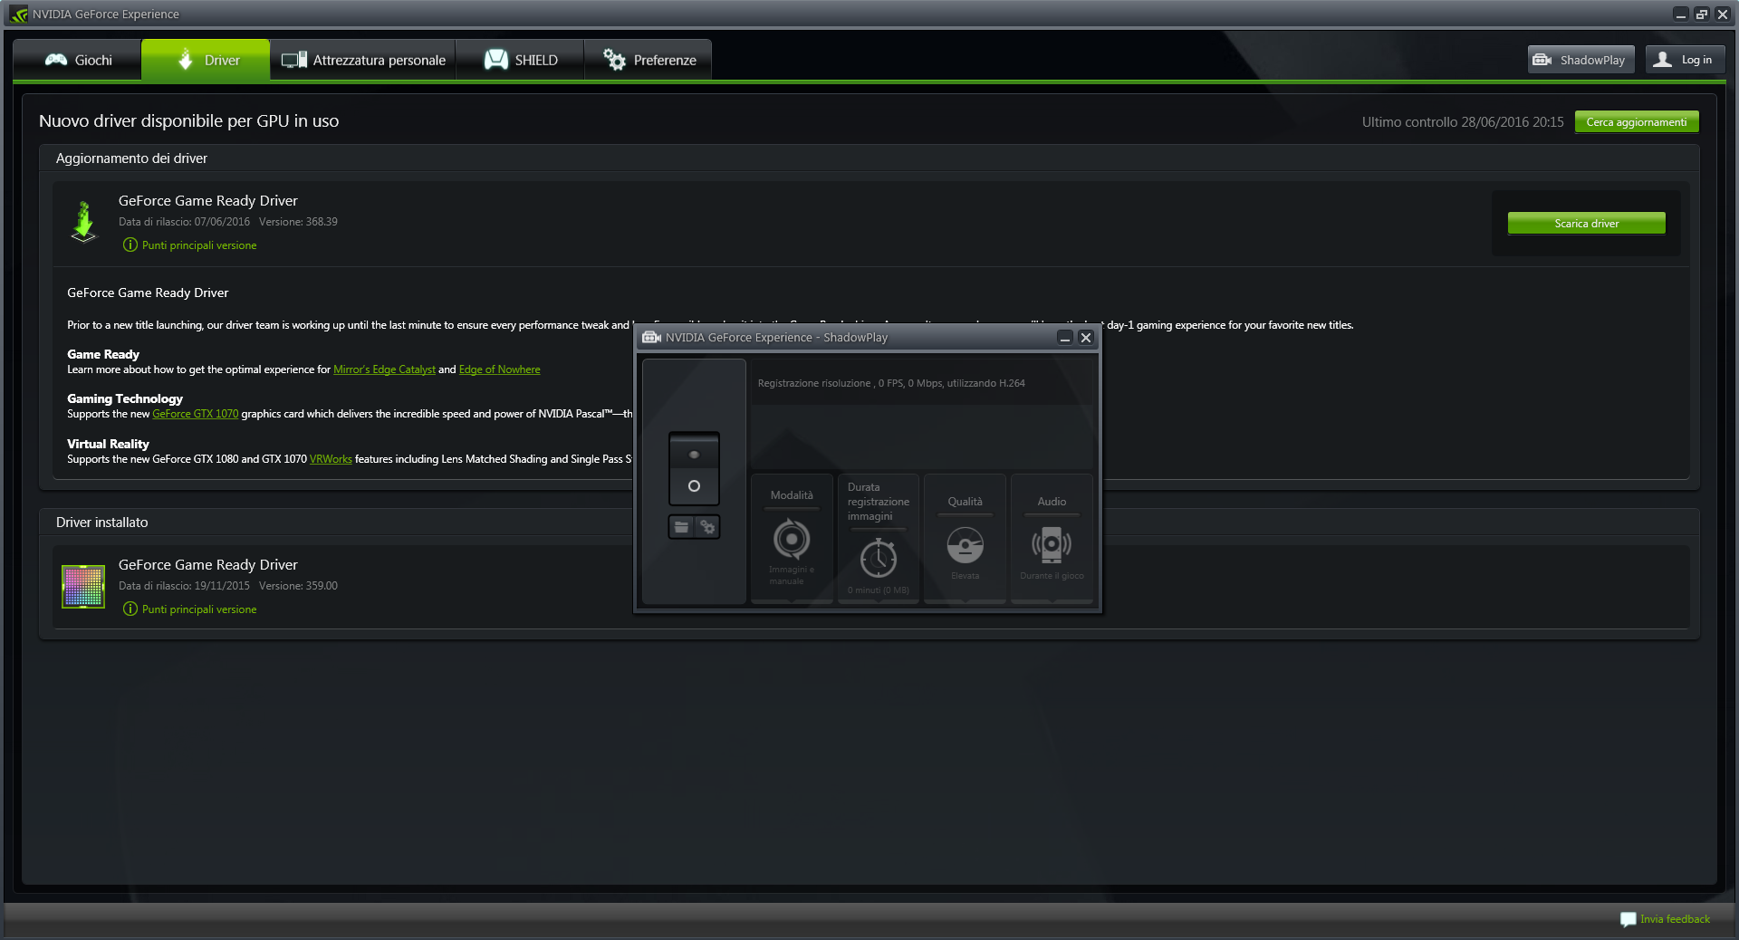Screen dimensions: 1739x940
Task: Click Versione: 368.39 text
Action: tap(298, 222)
